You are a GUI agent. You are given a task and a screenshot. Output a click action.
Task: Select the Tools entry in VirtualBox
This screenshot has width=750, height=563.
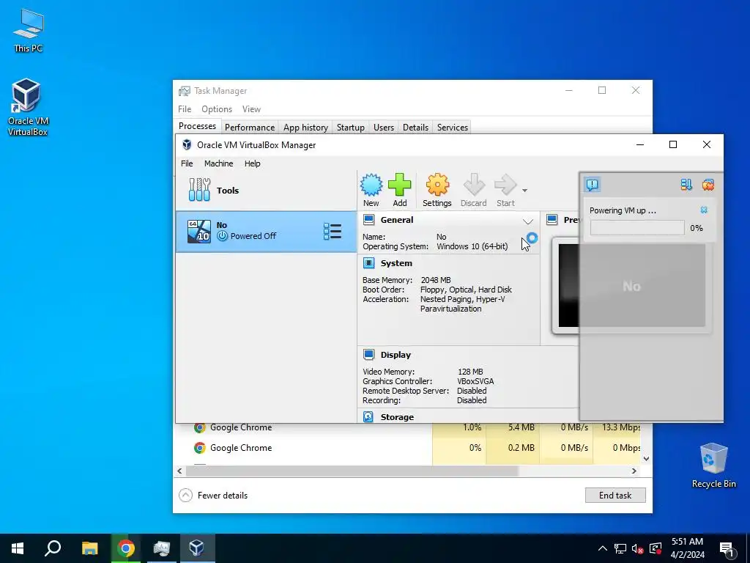click(267, 191)
